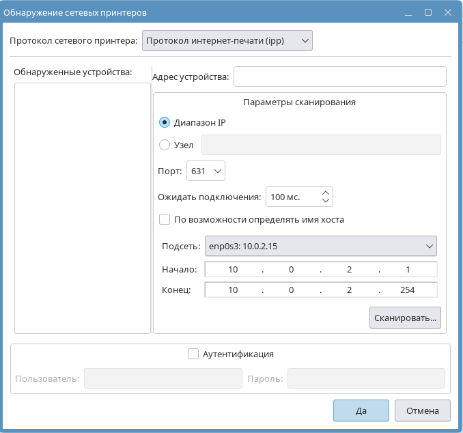Screen dimensions: 463x433
Task: Select the 'Диапазон IP' radio button
Action: [x=164, y=123]
